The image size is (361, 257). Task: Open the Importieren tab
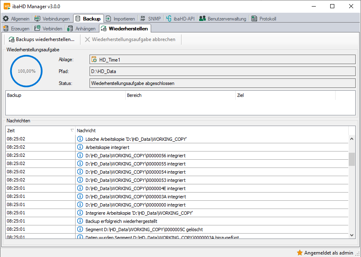point(120,19)
